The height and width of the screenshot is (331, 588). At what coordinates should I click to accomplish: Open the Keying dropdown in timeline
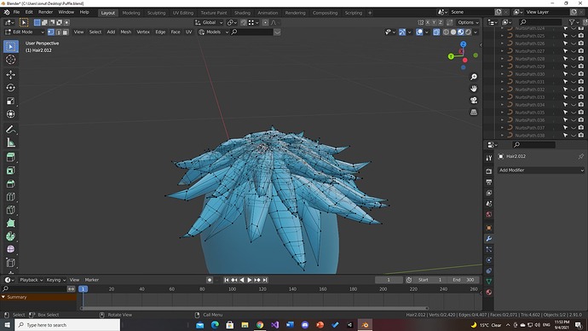tap(55, 280)
